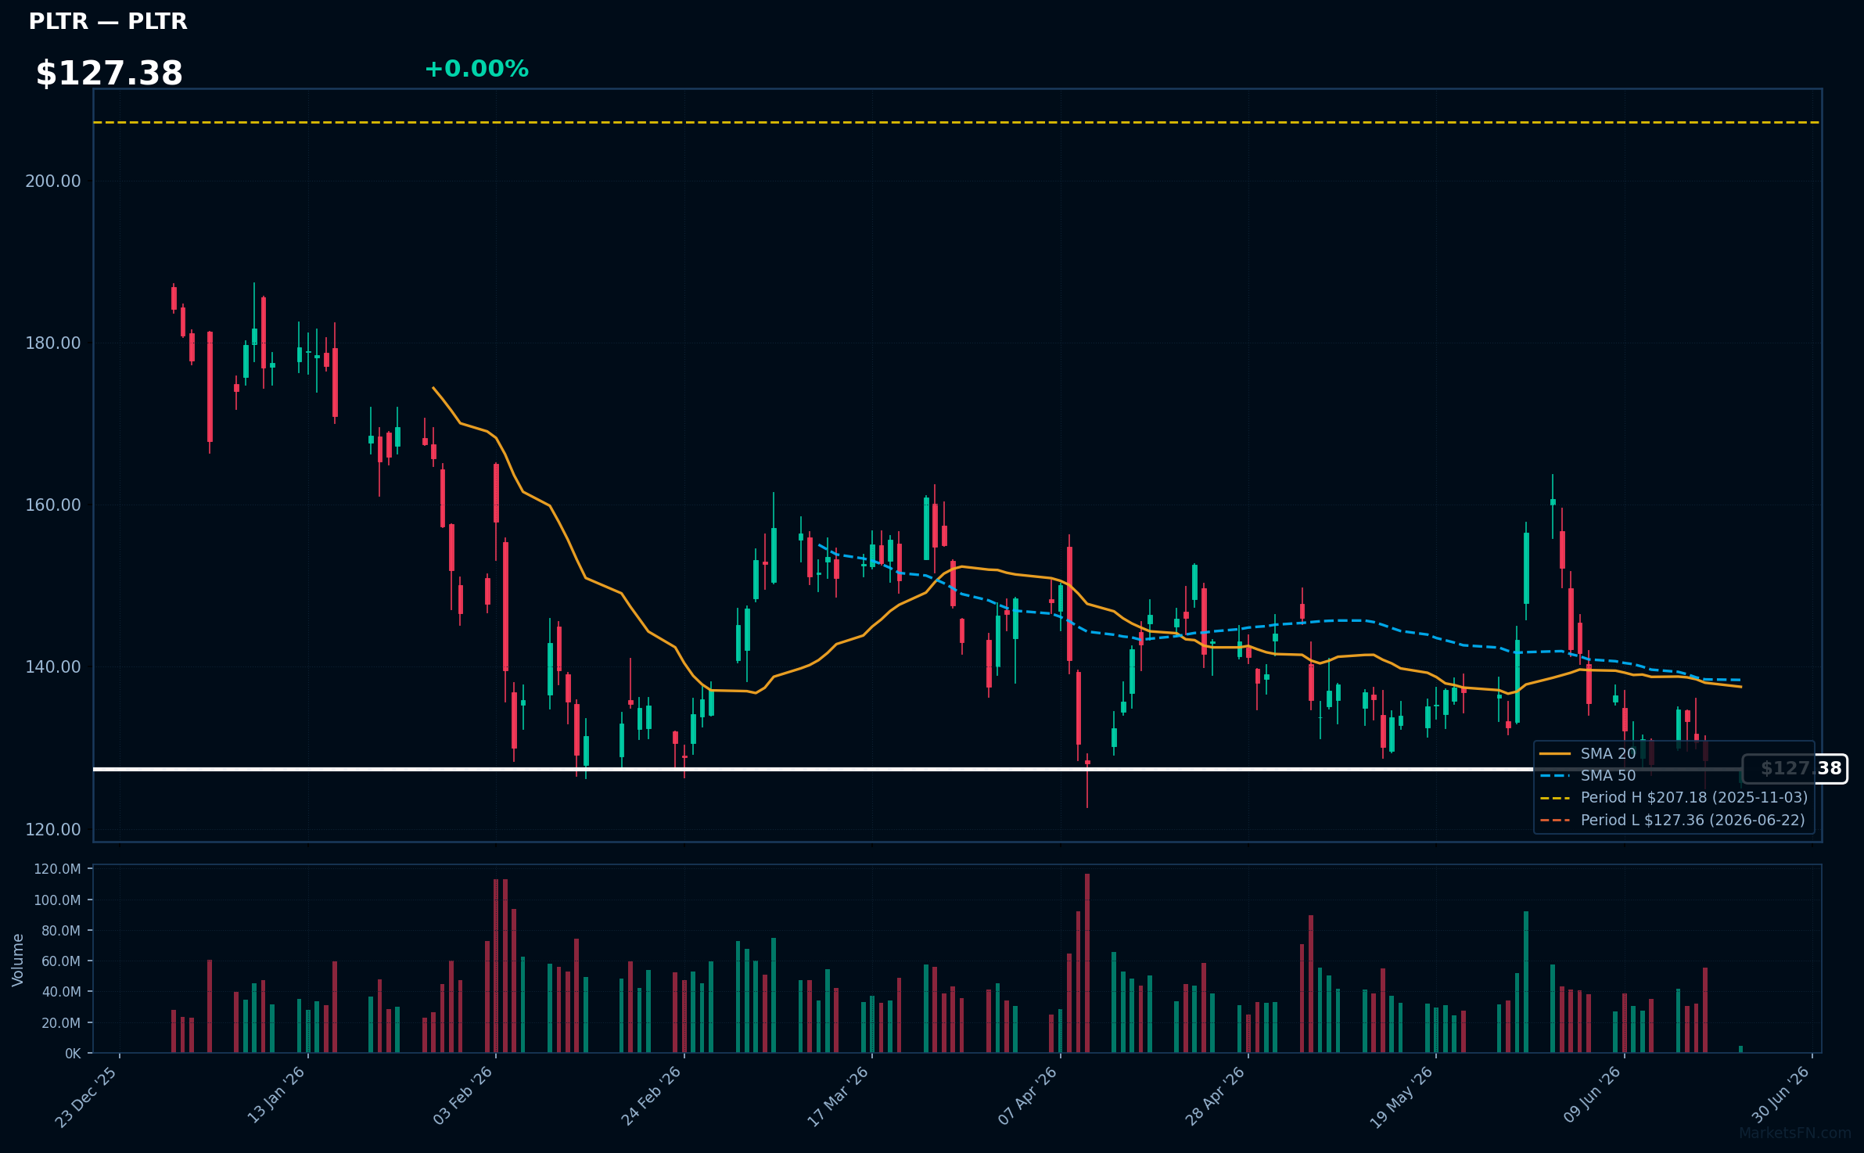Click the 30 Jun '26 date label
The width and height of the screenshot is (1864, 1153).
pyautogui.click(x=1780, y=1095)
